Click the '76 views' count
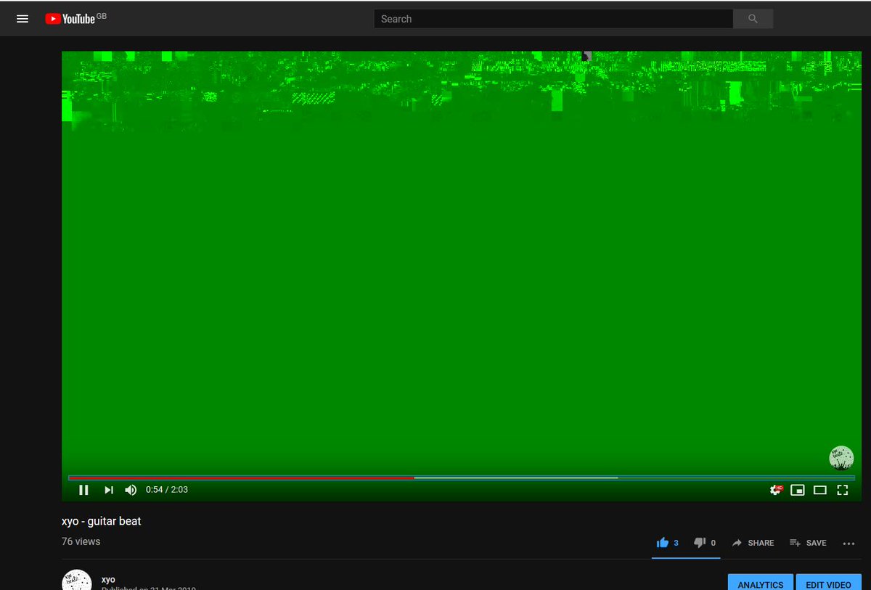This screenshot has height=590, width=871. 81,541
